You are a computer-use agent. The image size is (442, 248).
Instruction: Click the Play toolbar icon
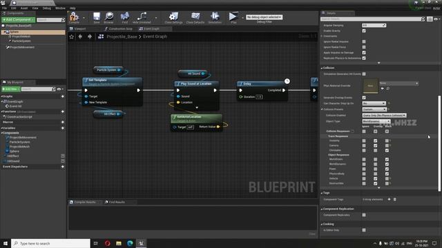click(233, 17)
